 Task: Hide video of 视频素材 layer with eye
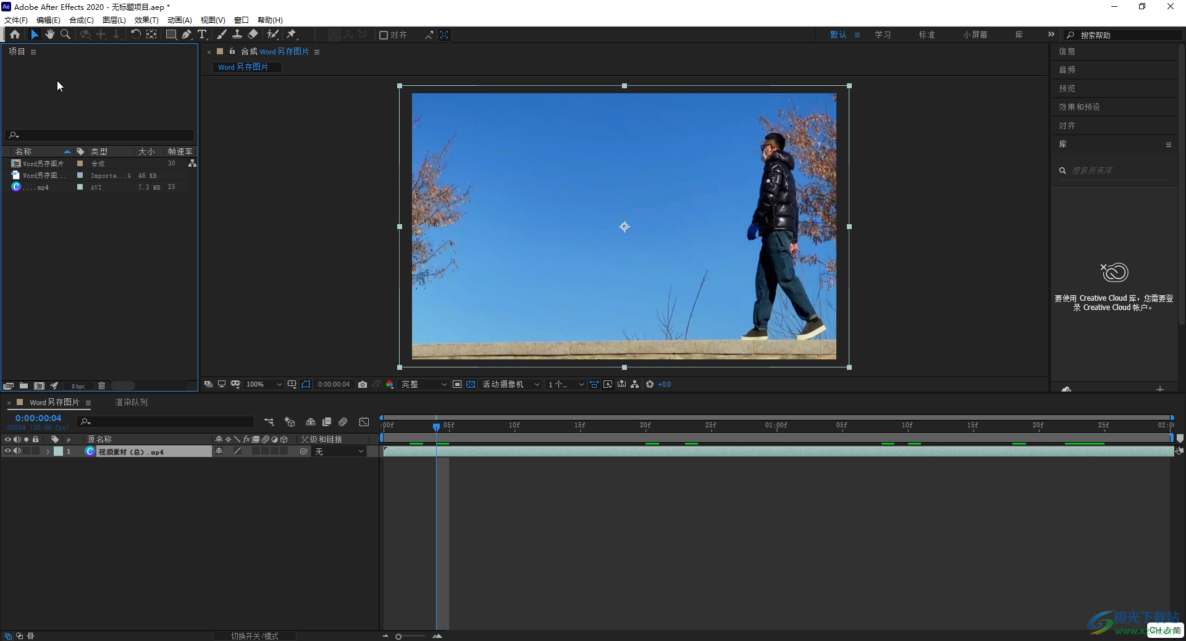[7, 451]
